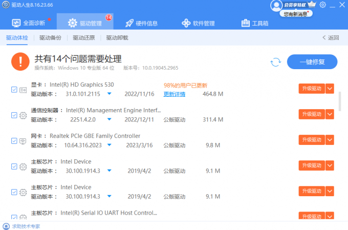Uncheck Intel HD Graphics 530 checkbox
The image size is (348, 230).
click(x=14, y=90)
